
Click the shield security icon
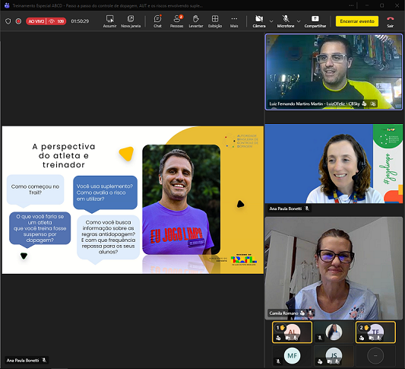pos(8,21)
